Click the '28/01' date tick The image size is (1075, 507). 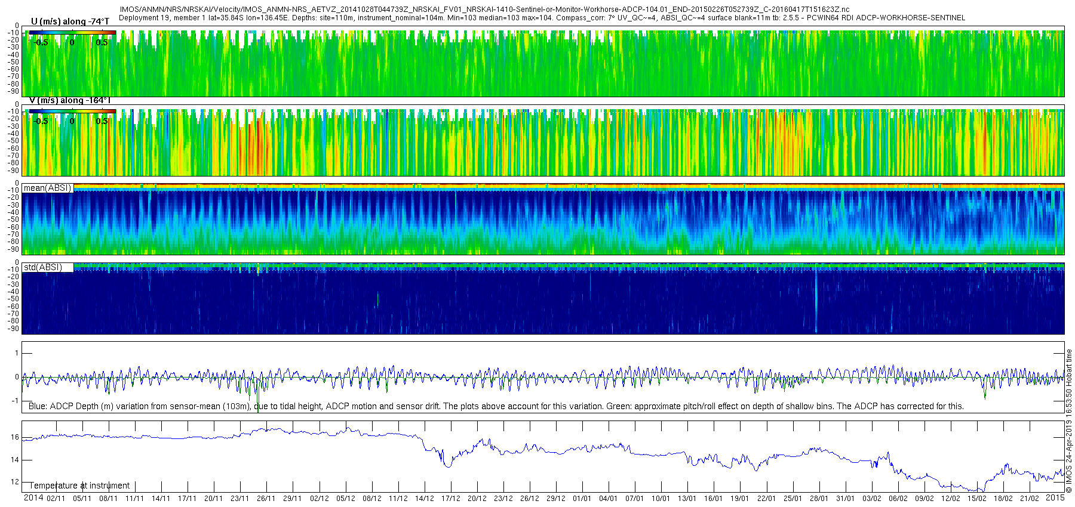819,499
